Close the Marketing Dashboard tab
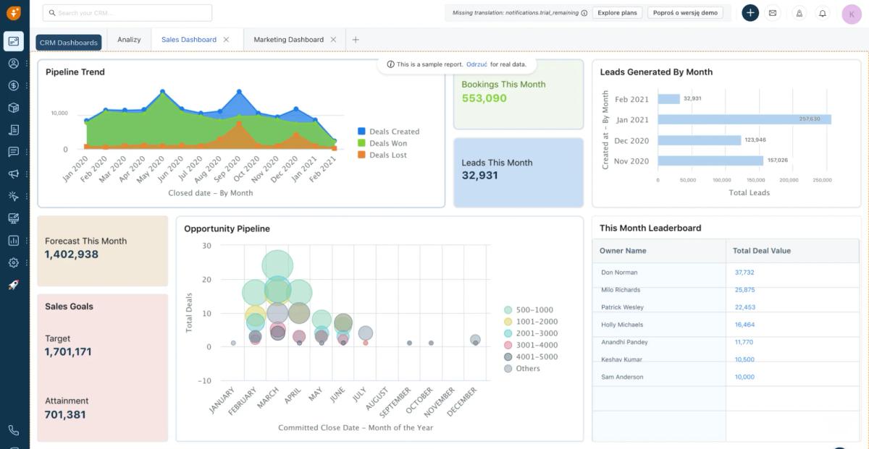The image size is (869, 449). (x=333, y=40)
